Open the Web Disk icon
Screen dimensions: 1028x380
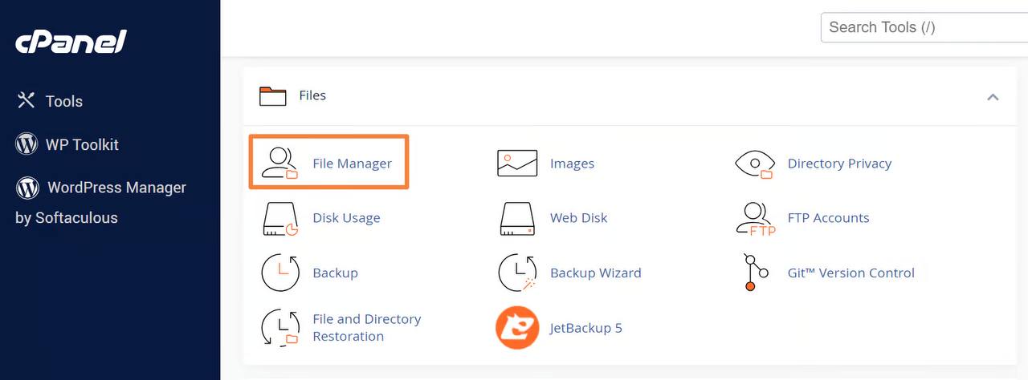[x=517, y=218]
